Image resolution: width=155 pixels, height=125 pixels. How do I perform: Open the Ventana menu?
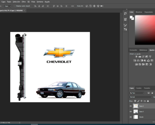[40, 2]
